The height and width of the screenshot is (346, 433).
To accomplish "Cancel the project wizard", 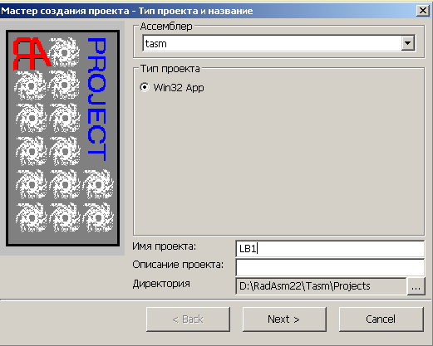I will tap(381, 319).
